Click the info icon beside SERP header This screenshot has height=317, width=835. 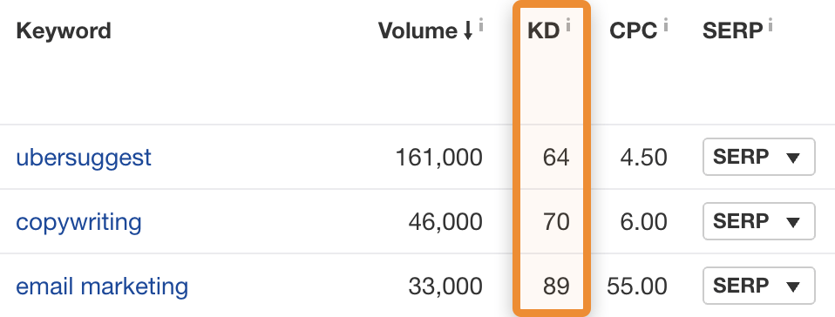click(770, 24)
